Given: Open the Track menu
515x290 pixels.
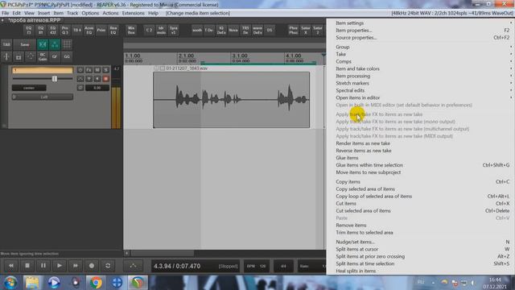Looking at the screenshot, I should pos(72,13).
